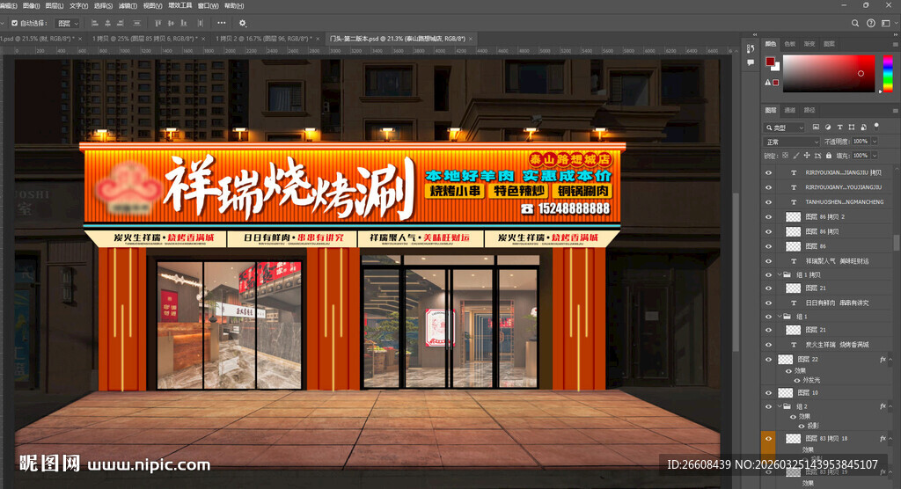The image size is (901, 489).
Task: Click the lock image pixels brush icon
Action: click(798, 155)
